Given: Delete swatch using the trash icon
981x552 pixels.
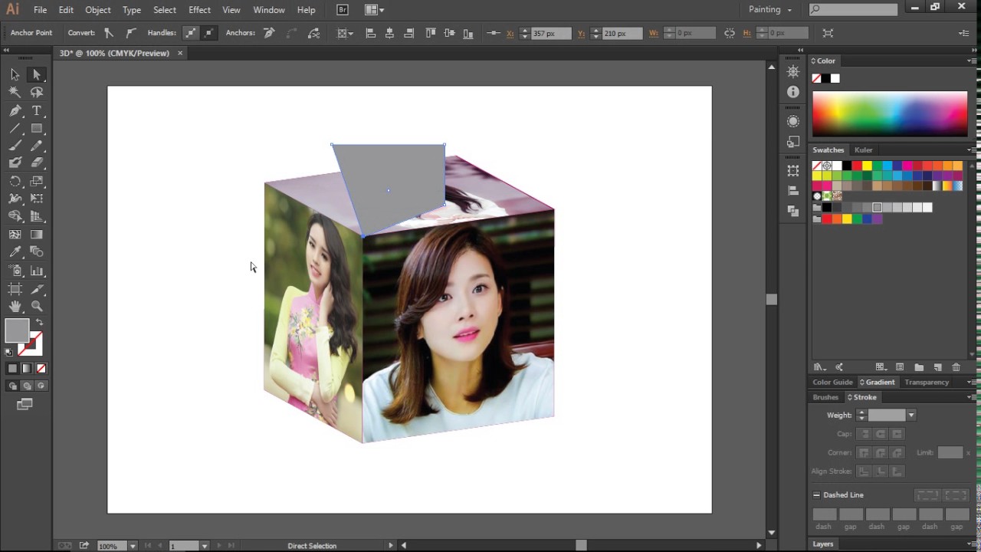Looking at the screenshot, I should (x=956, y=367).
